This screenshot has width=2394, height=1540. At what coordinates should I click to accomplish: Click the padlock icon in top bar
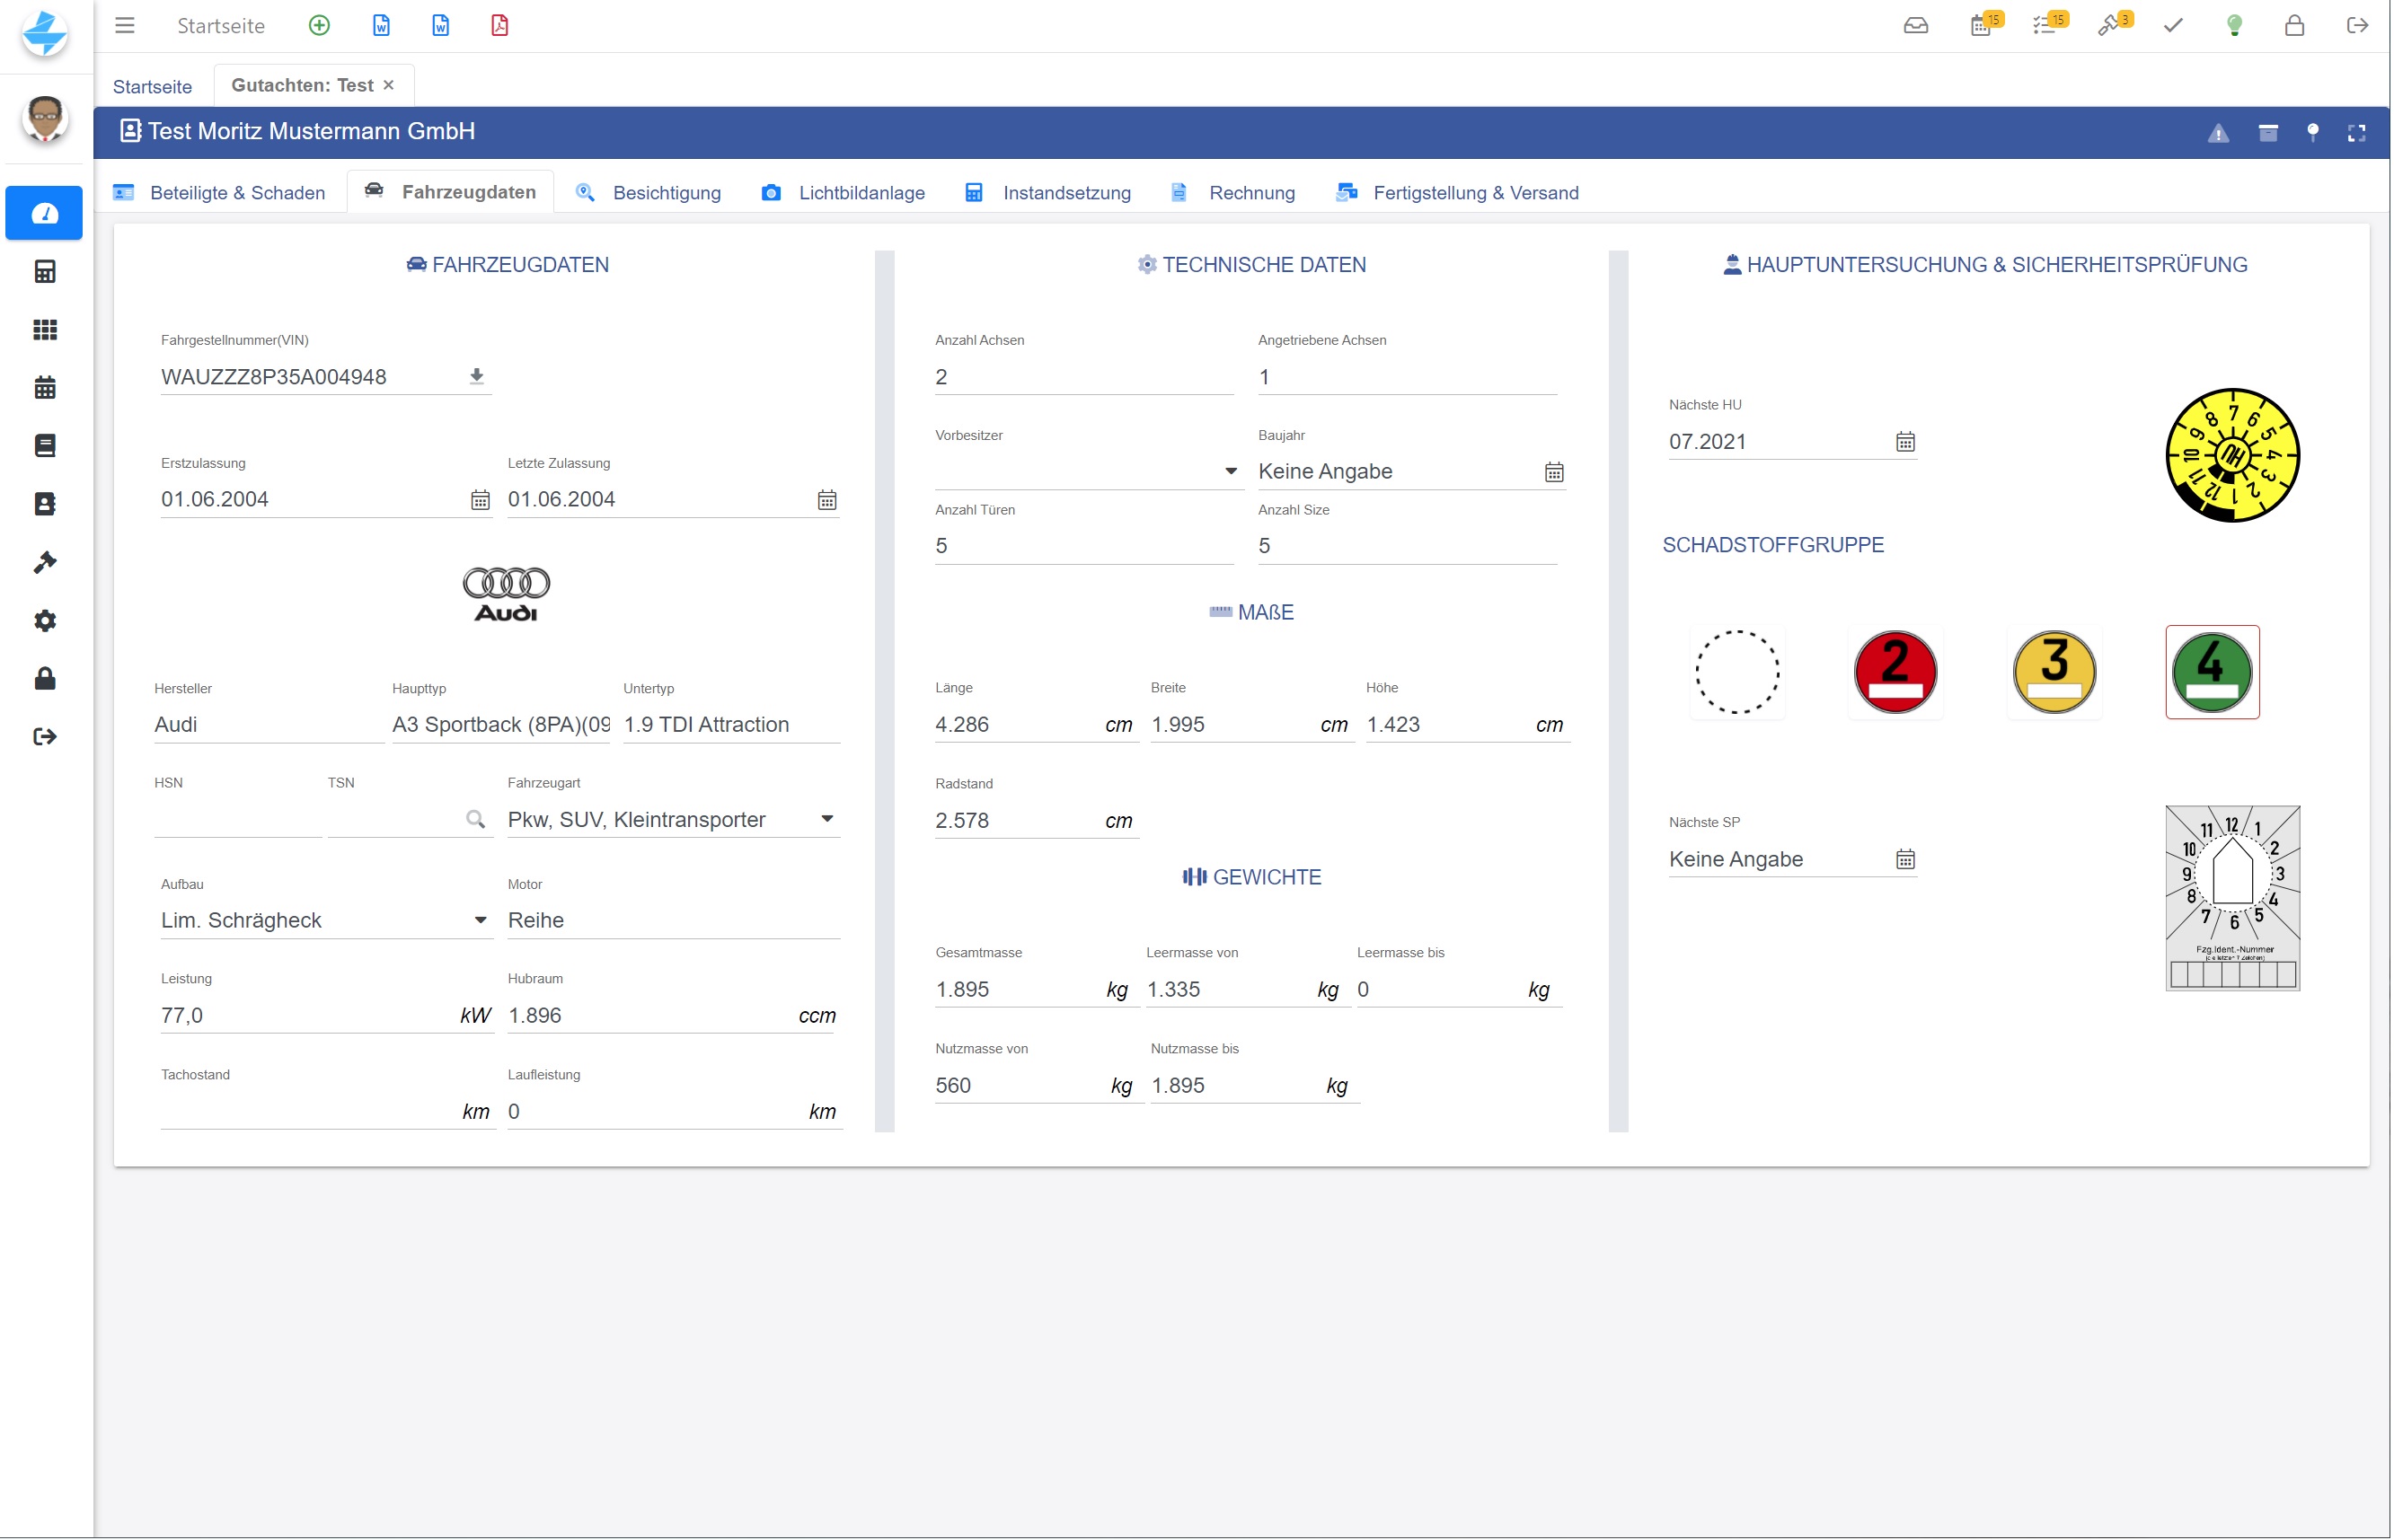[2294, 25]
